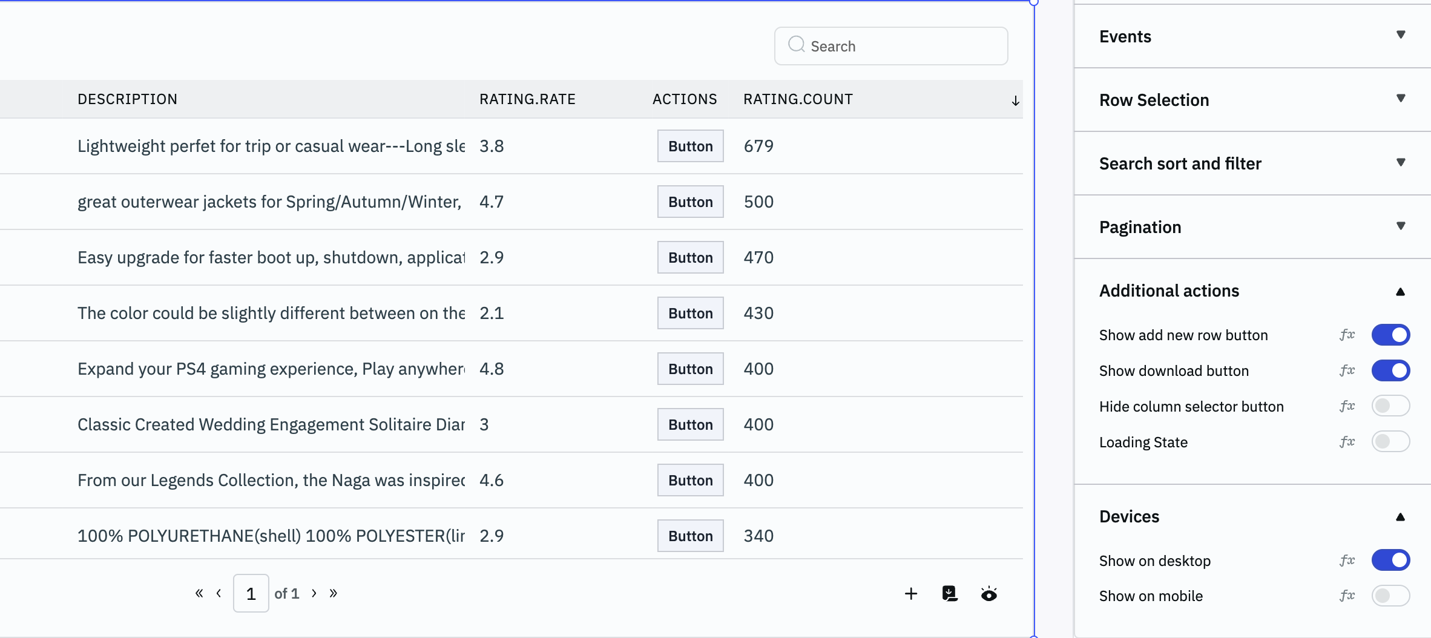Image resolution: width=1431 pixels, height=638 pixels.
Task: Click the fx icon beside Loading State
Action: [1347, 442]
